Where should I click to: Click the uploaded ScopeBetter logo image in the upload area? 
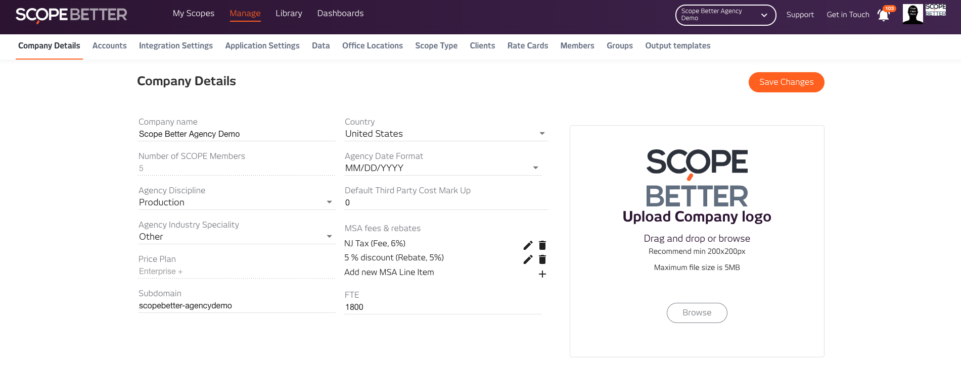pos(697,178)
